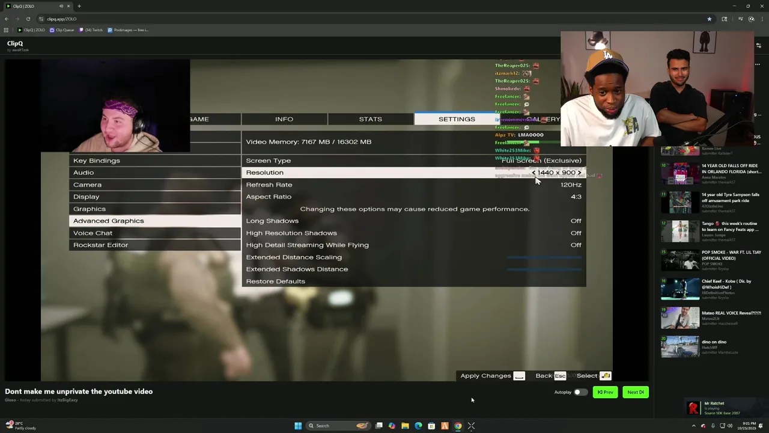Open the system tray volume icon
The height and width of the screenshot is (433, 769).
click(730, 426)
